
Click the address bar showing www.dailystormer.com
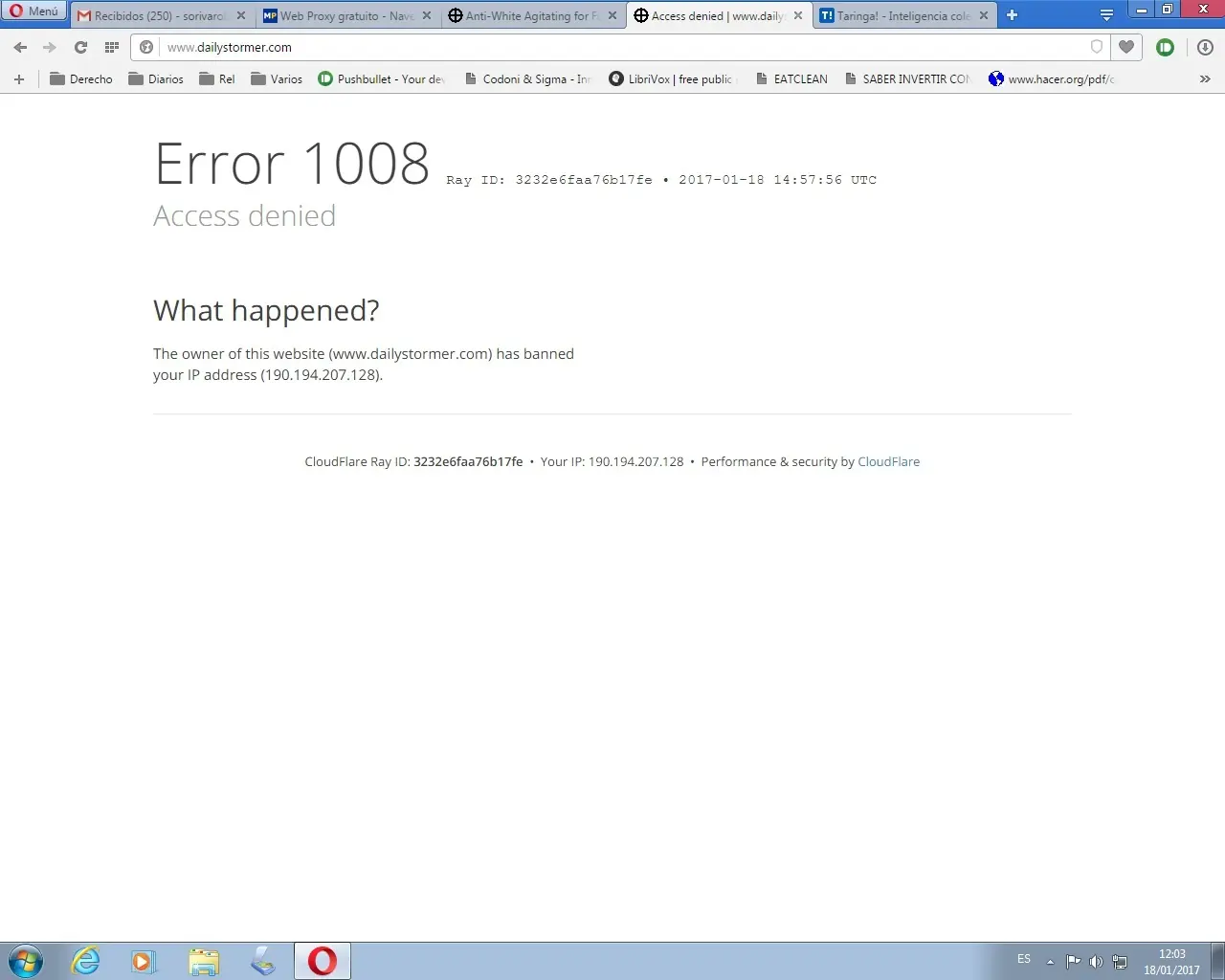click(622, 47)
